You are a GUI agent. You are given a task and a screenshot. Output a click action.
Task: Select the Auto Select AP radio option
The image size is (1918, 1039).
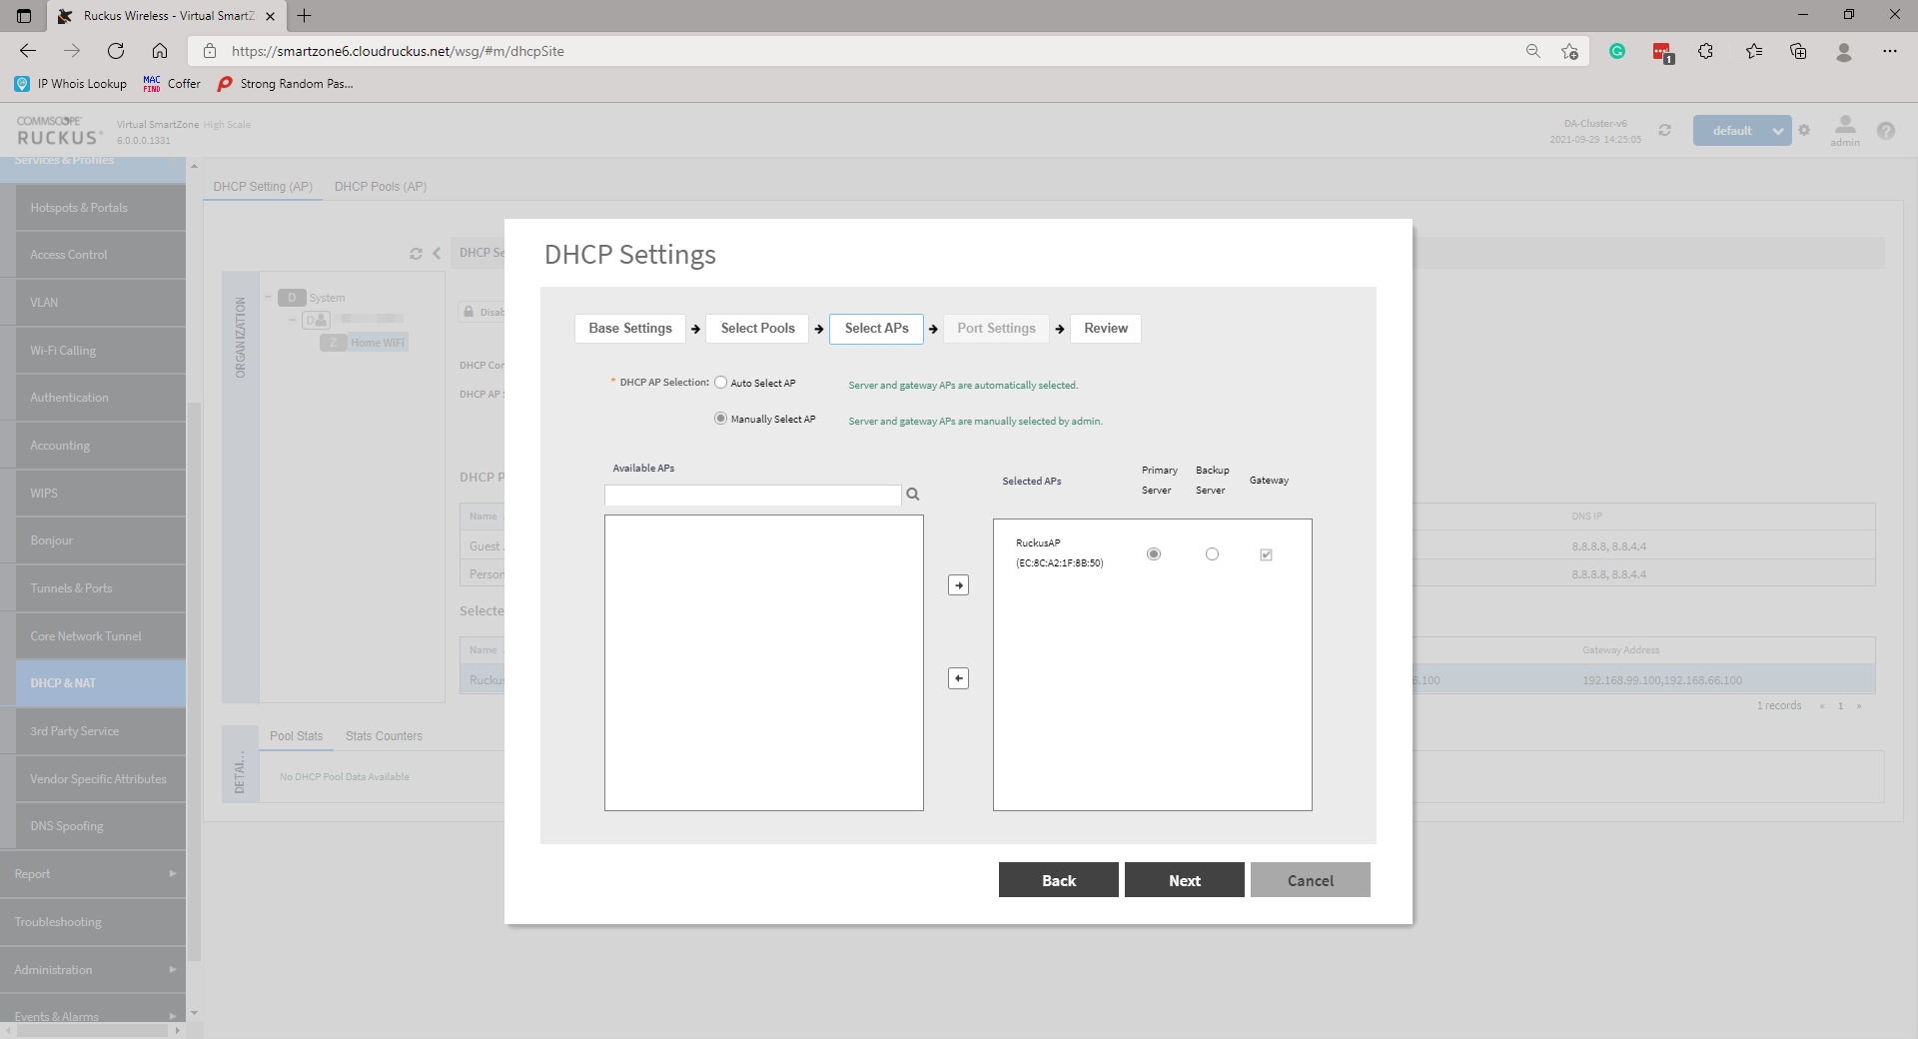(720, 383)
